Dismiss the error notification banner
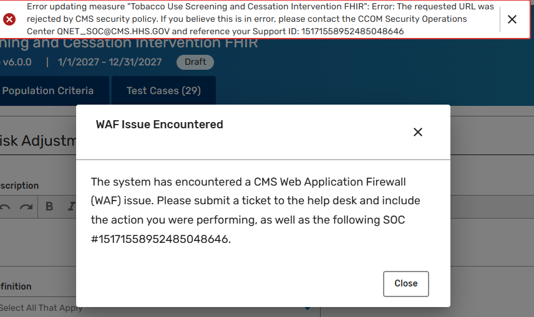 (x=512, y=19)
